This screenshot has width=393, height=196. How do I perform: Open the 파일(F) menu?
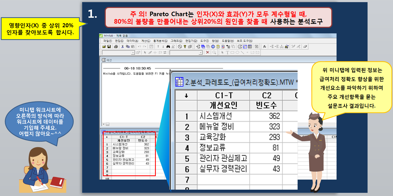[x=108, y=41]
